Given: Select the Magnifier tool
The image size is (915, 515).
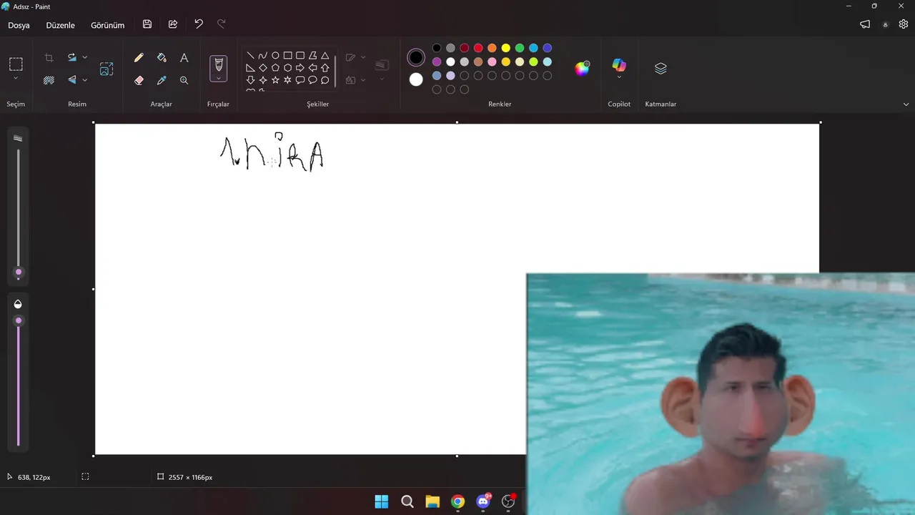Looking at the screenshot, I should tap(184, 80).
